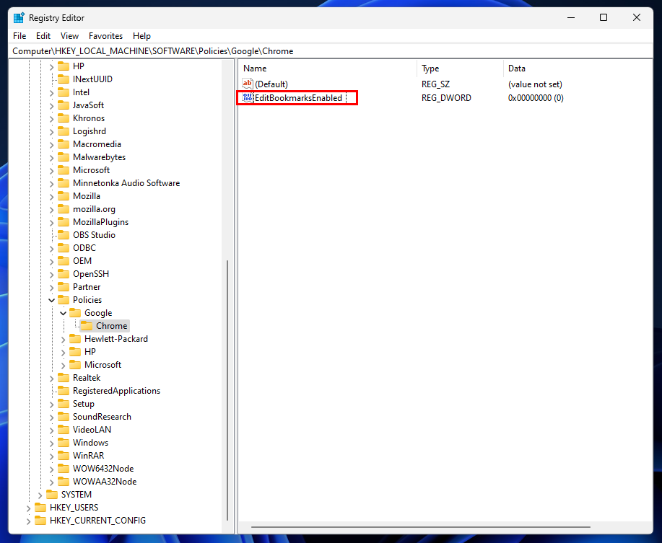This screenshot has height=543, width=662.
Task: Click the (value not set) data cell
Action: 535,84
